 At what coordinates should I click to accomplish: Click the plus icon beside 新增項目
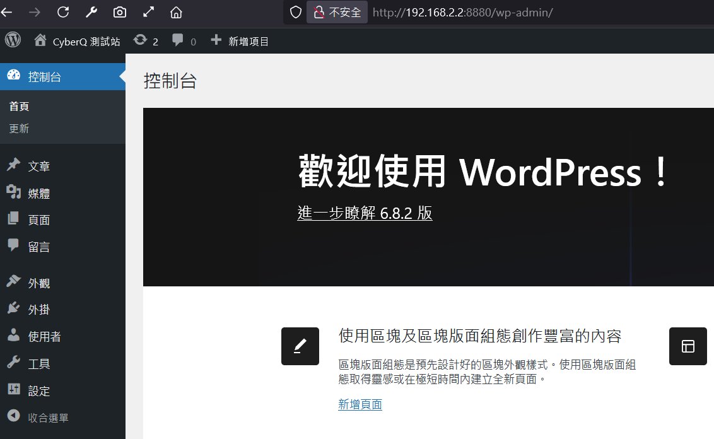(216, 40)
